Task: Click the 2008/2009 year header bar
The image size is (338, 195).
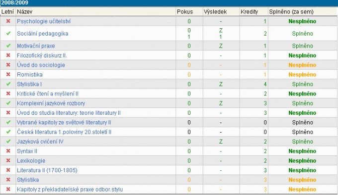Action: pos(169,3)
